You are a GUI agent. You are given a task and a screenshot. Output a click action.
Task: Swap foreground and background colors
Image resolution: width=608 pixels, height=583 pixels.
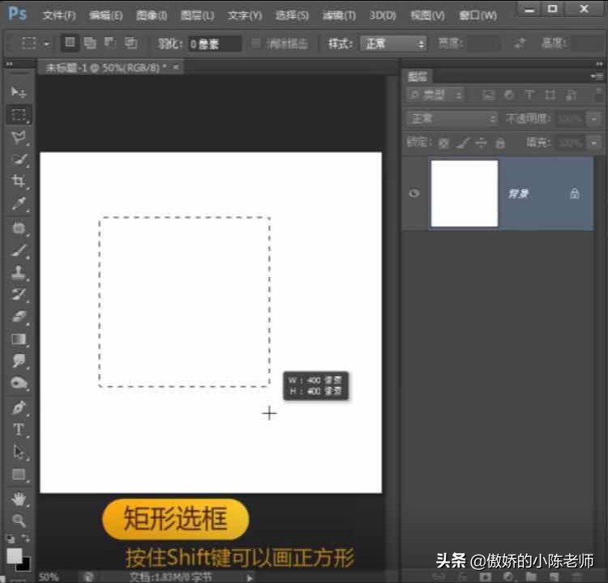tap(26, 538)
